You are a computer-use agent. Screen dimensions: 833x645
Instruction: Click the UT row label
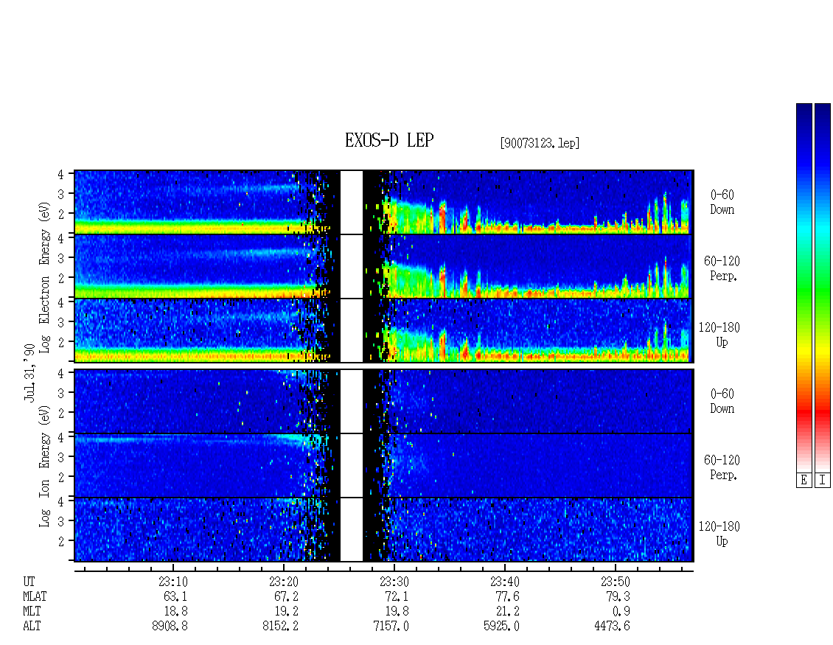[x=29, y=582]
